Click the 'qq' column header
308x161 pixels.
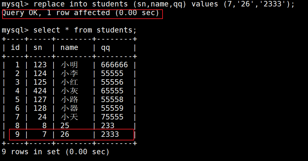click(105, 48)
